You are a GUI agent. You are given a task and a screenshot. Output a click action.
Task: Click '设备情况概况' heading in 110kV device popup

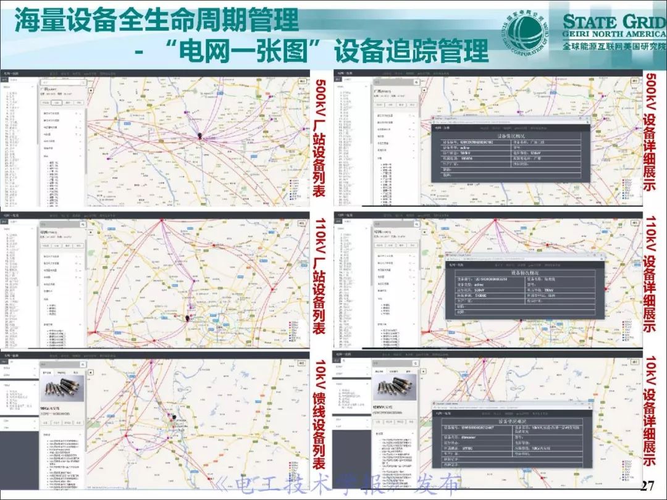pyautogui.click(x=524, y=273)
